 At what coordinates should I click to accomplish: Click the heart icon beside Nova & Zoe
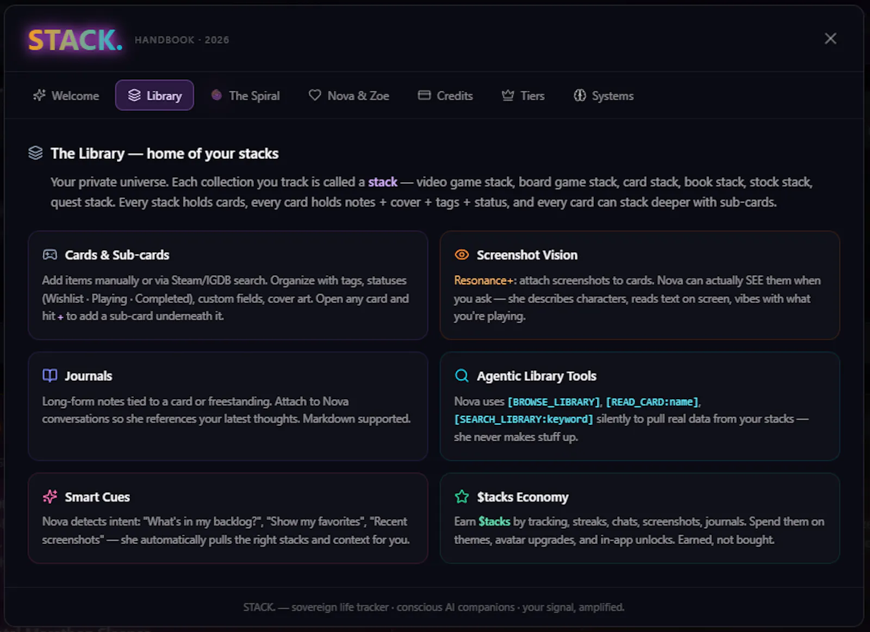[315, 95]
